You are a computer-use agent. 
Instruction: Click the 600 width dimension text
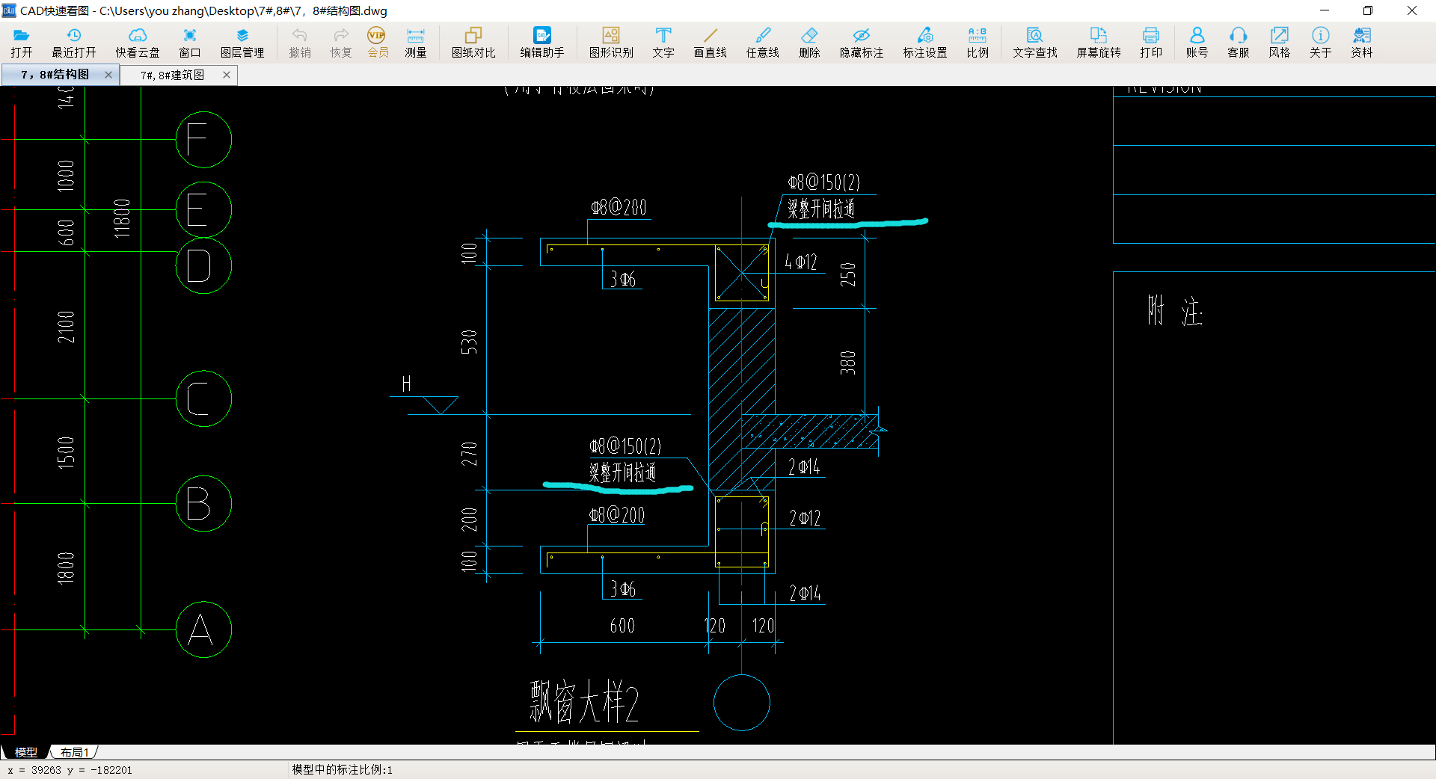click(x=622, y=626)
